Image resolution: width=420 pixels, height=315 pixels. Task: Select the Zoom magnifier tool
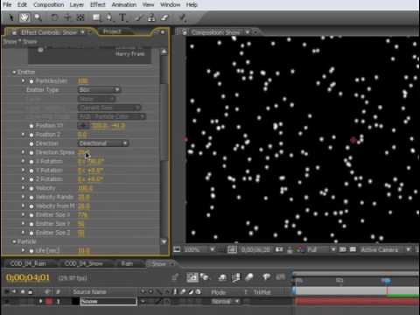pos(38,17)
